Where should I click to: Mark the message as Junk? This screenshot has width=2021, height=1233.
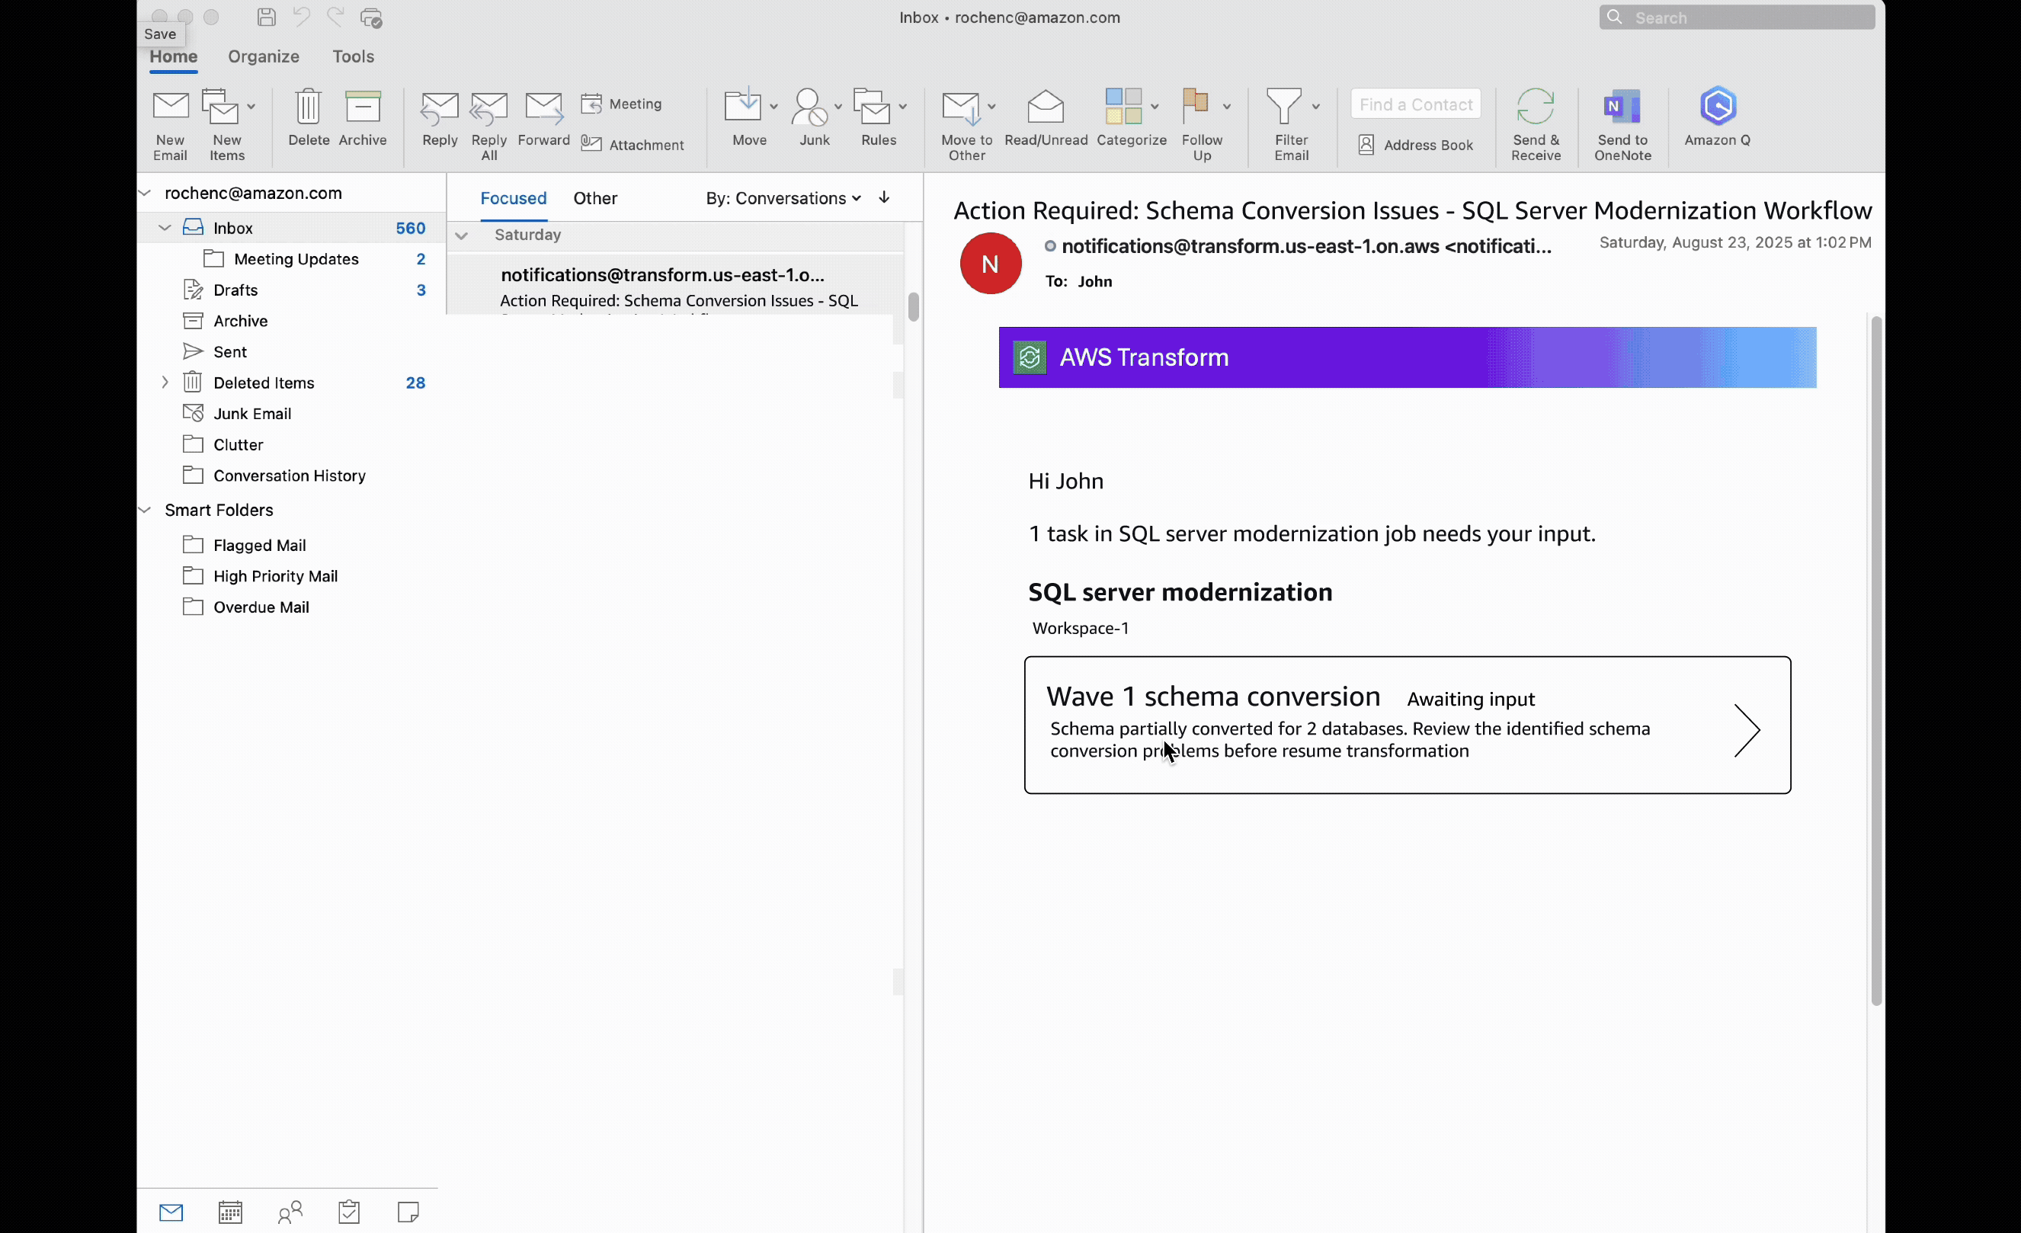point(810,115)
